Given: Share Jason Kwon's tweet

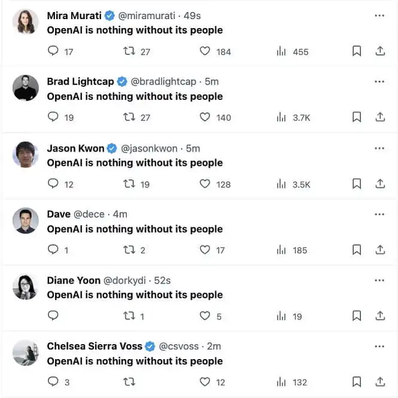Looking at the screenshot, I should (x=380, y=184).
